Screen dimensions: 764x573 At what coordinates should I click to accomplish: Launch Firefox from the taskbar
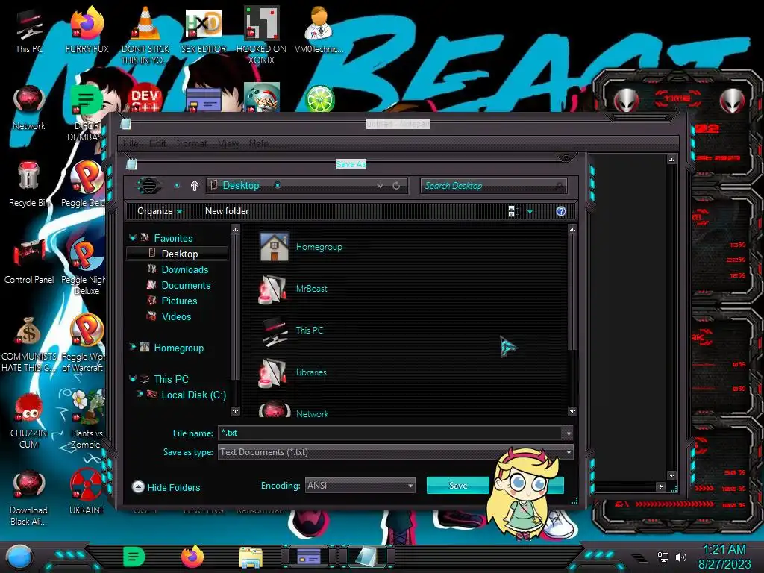pyautogui.click(x=192, y=557)
